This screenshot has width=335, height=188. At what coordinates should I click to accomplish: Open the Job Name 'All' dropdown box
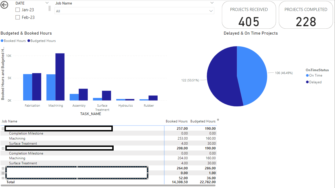tap(135, 11)
